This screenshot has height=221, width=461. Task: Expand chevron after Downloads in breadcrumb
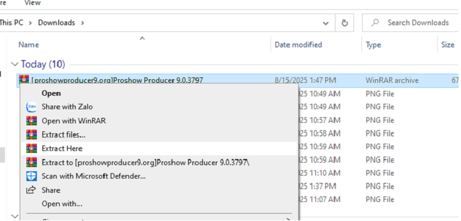coord(82,23)
